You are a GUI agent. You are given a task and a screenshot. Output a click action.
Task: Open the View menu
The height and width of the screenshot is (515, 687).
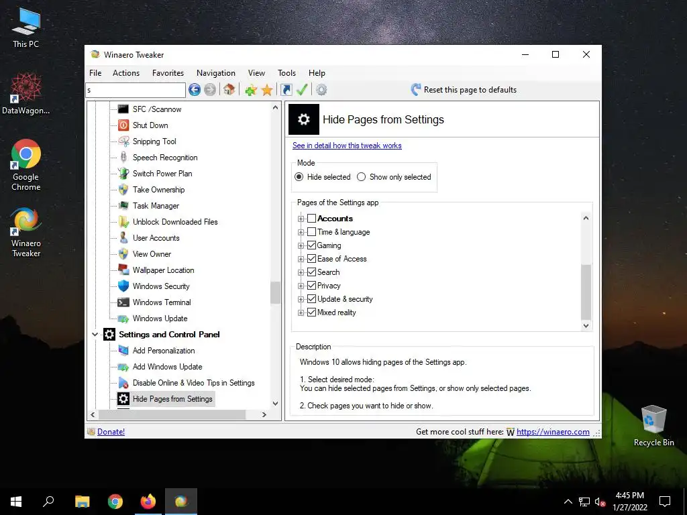257,73
